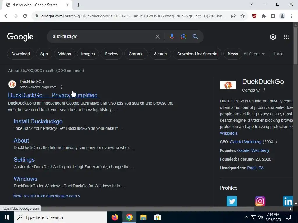Open Founder Gabriel Weinberg link
The height and width of the screenshot is (223, 298).
(253, 151)
